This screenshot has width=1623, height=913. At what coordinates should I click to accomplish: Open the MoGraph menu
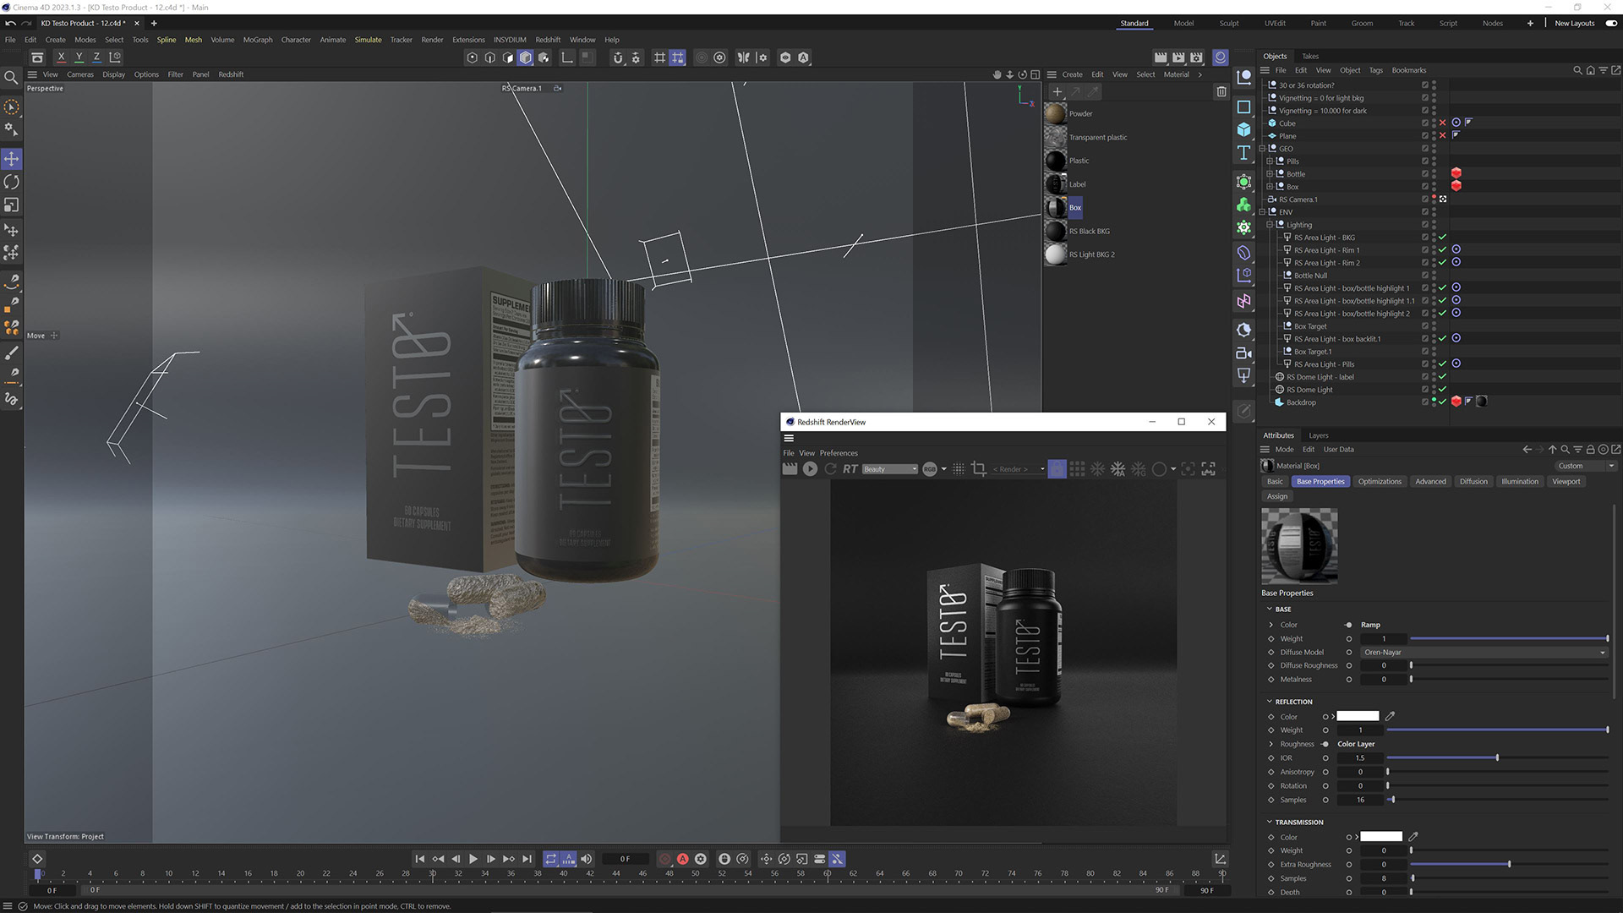[258, 40]
